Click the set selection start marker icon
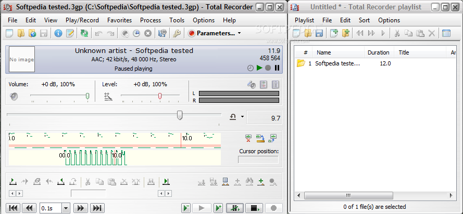The height and width of the screenshot is (214, 463). click(12, 182)
